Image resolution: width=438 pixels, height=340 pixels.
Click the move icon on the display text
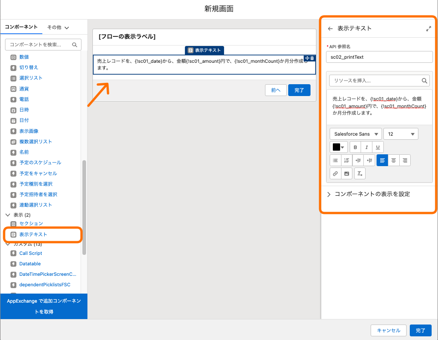307,58
